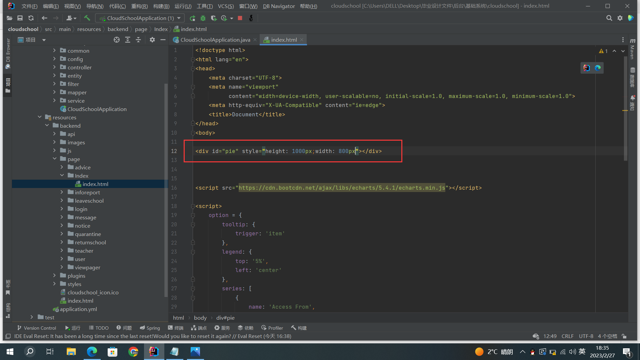Open the Version Control tool window button

coord(36,328)
